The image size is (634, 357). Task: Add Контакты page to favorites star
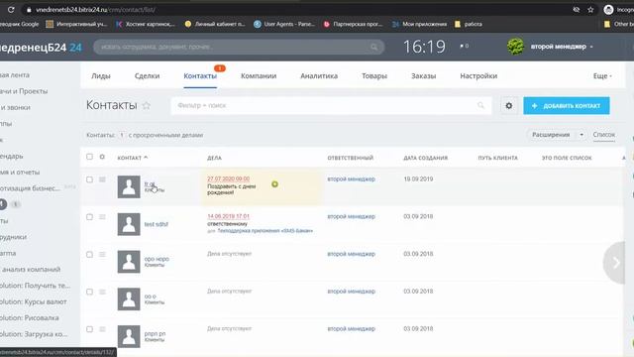coord(147,105)
